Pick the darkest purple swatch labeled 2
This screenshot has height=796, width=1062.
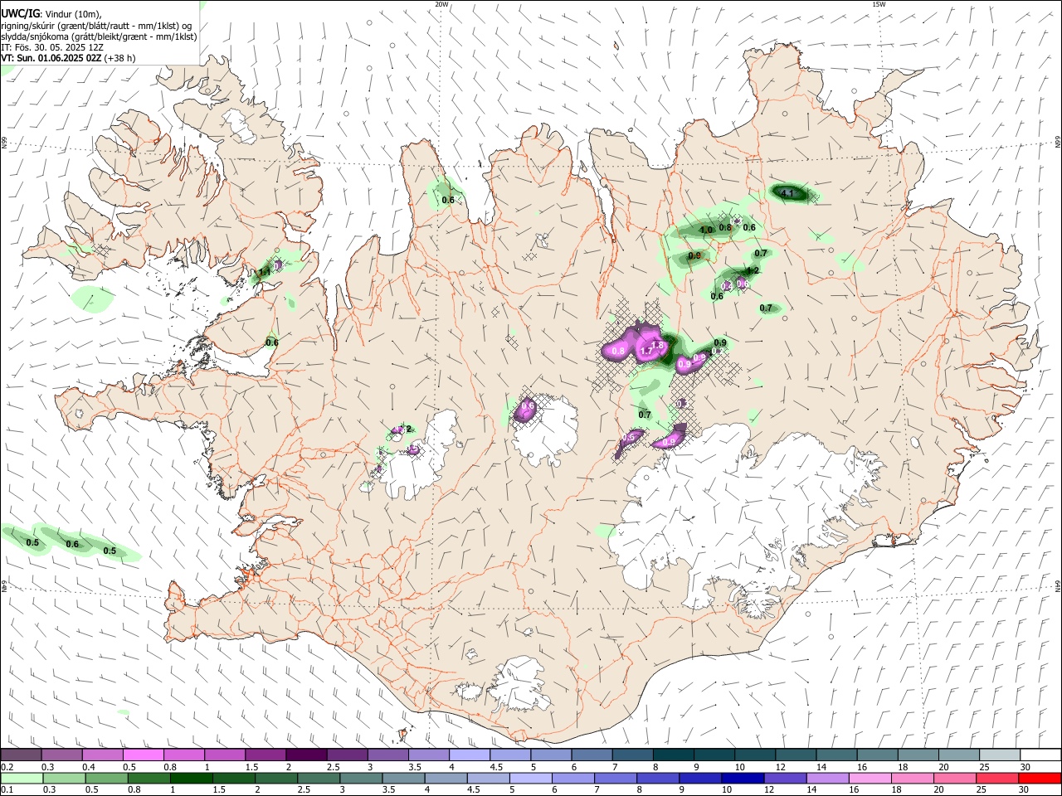pyautogui.click(x=305, y=755)
